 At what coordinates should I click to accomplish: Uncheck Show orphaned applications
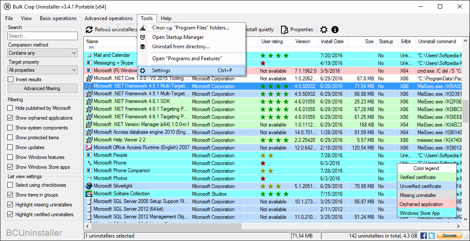[10, 118]
